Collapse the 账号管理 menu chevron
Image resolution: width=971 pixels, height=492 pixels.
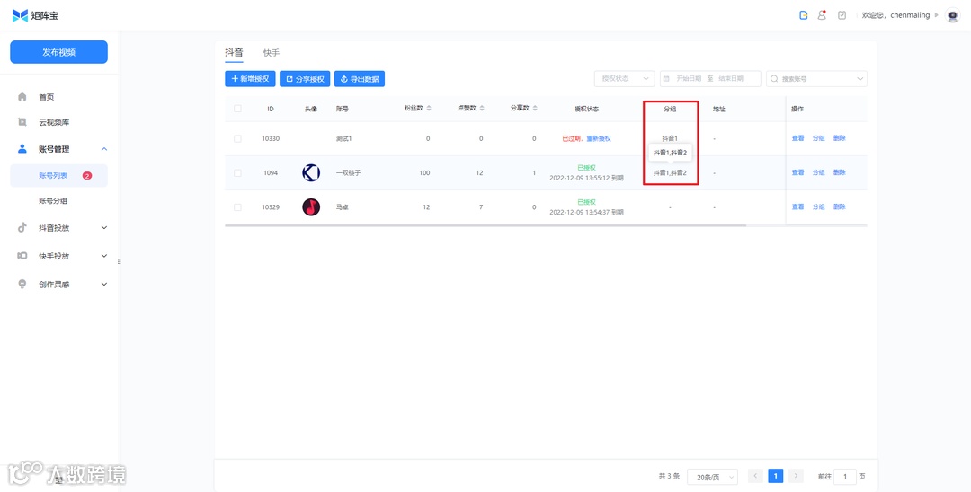pos(104,149)
